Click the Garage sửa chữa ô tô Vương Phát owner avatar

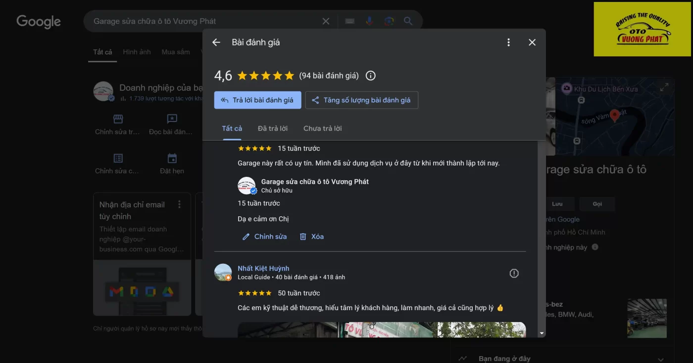pyautogui.click(x=247, y=186)
